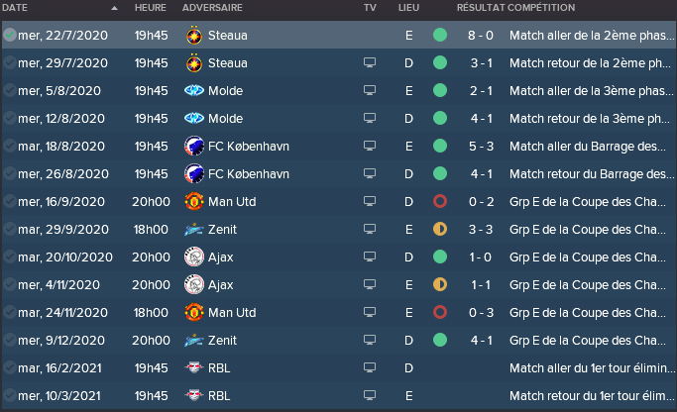Screen dimensions: 677x412
Task: Click the sort arrow in DATE column header
Action: pyautogui.click(x=114, y=8)
